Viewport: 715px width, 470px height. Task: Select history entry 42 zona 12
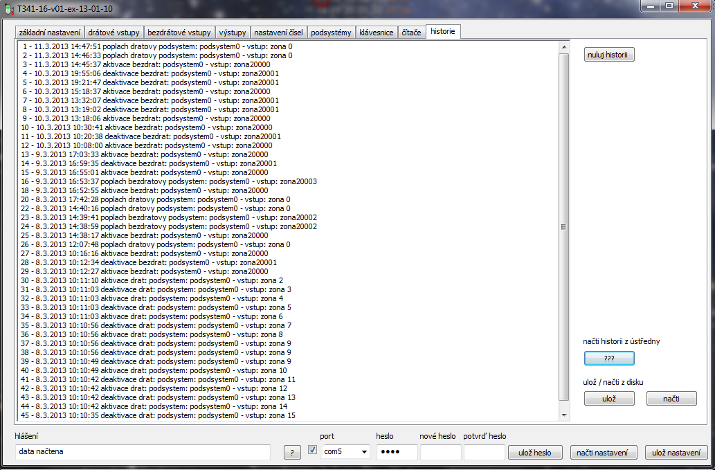point(154,388)
